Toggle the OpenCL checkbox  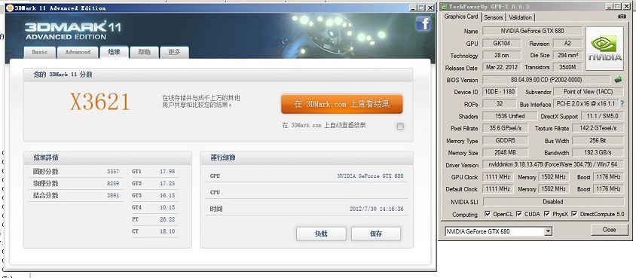488,213
